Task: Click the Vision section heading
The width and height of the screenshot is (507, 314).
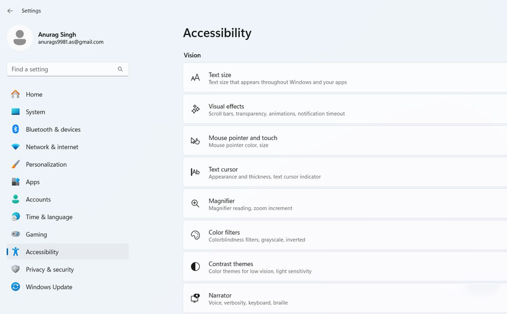Action: coord(192,55)
